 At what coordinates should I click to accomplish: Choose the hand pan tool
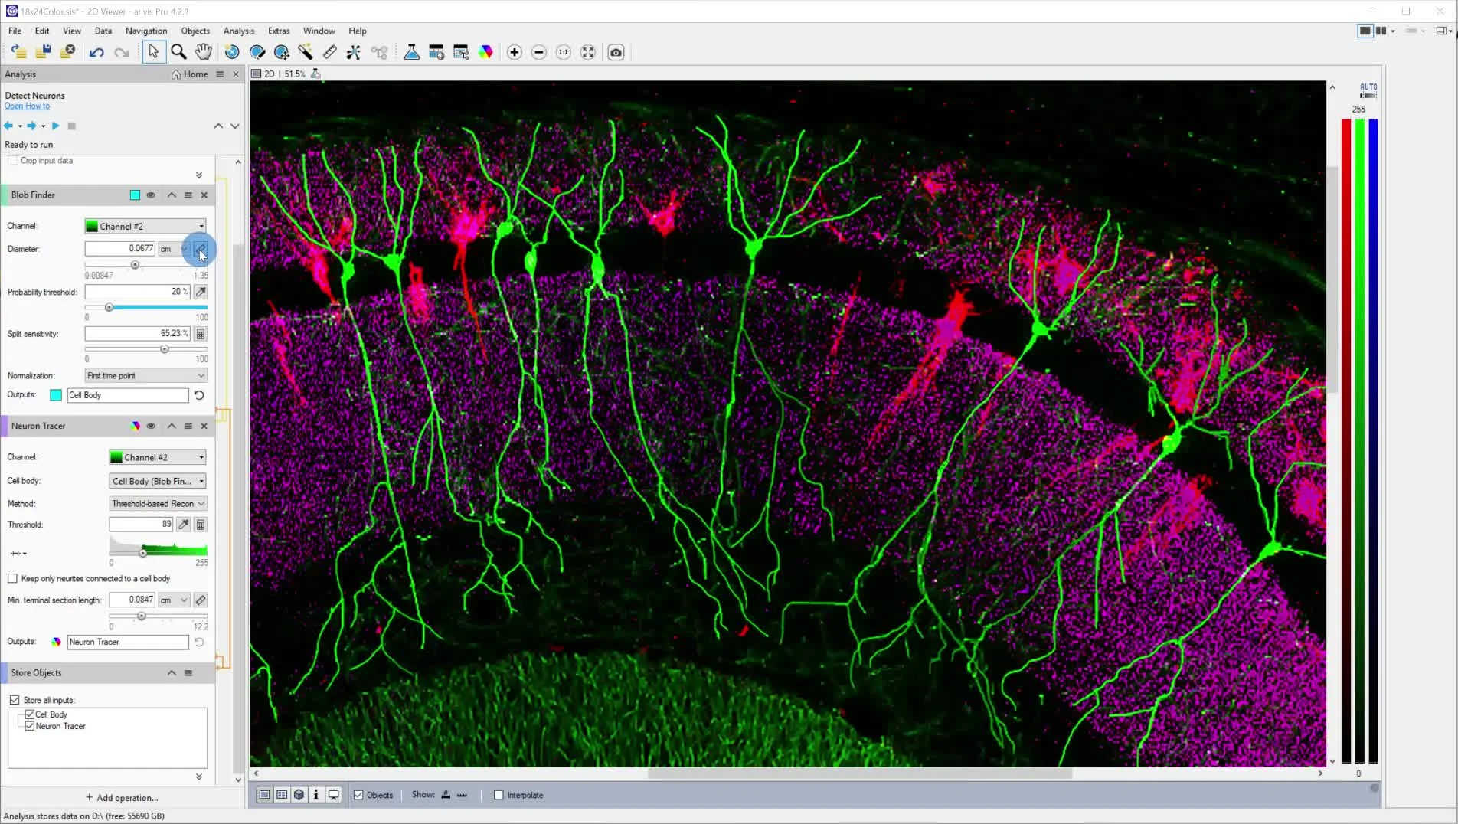click(x=203, y=52)
